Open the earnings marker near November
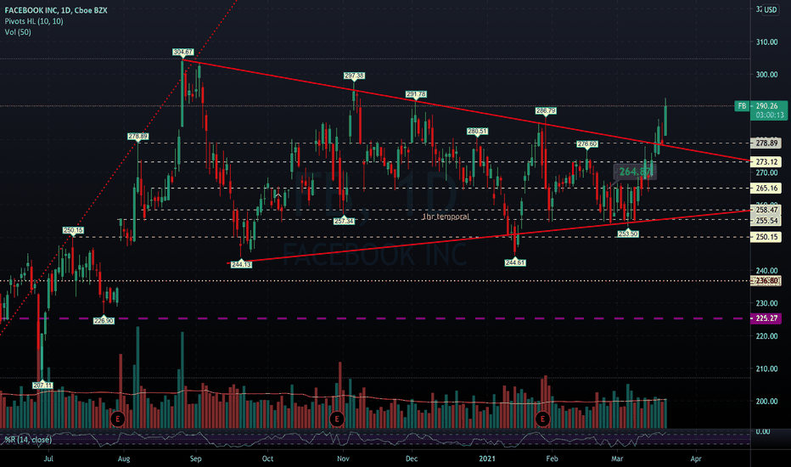 (x=336, y=419)
